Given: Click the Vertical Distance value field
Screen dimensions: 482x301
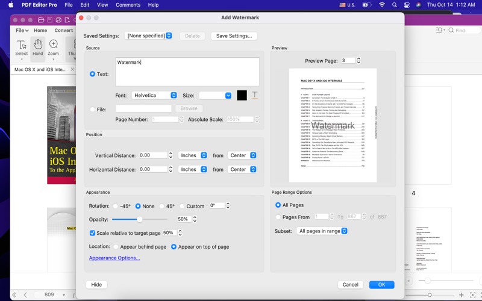Looking at the screenshot, I should [x=153, y=155].
